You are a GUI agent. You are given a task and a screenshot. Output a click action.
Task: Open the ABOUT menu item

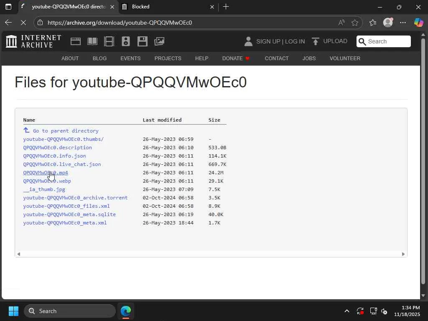tap(70, 59)
